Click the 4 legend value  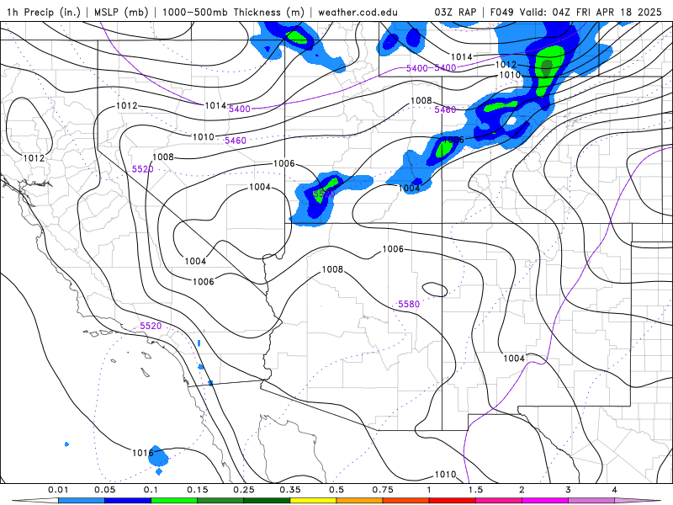pyautogui.click(x=615, y=490)
